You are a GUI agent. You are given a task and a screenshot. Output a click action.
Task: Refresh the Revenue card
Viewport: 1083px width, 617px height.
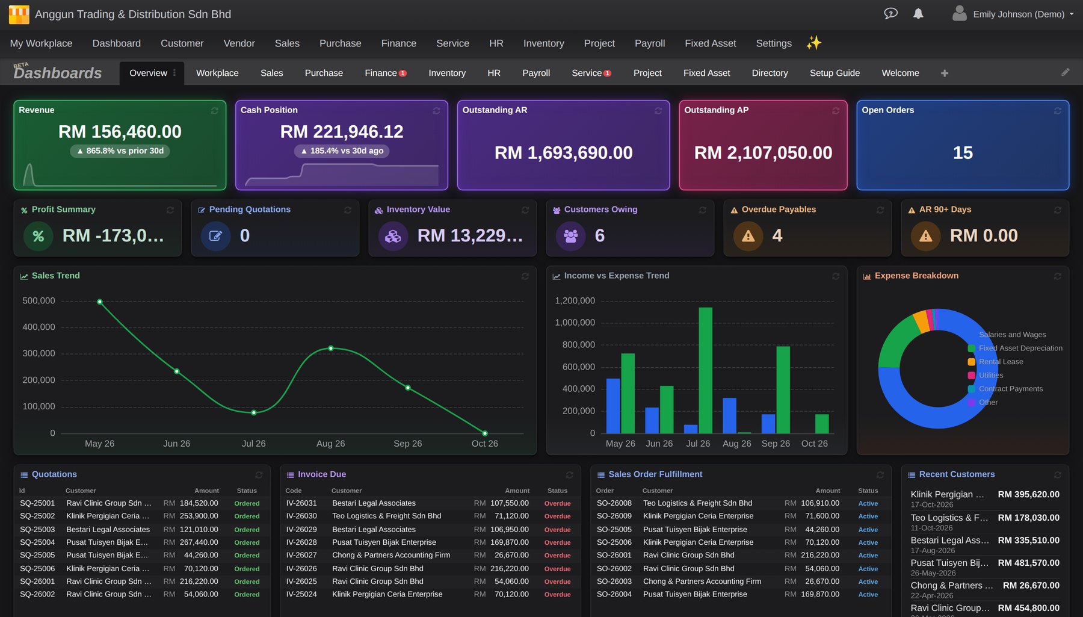point(215,111)
